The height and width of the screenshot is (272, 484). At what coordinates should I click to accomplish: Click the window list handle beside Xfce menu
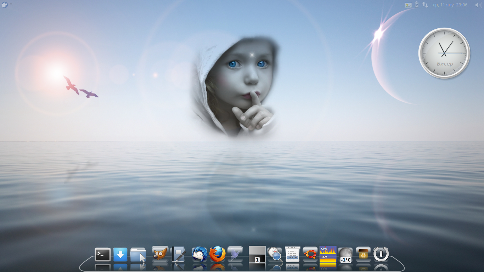coord(11,5)
